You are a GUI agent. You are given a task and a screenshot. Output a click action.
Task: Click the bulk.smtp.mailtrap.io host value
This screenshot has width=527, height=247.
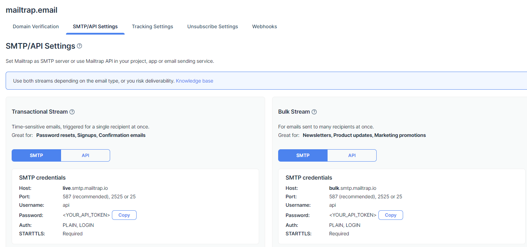pos(353,188)
